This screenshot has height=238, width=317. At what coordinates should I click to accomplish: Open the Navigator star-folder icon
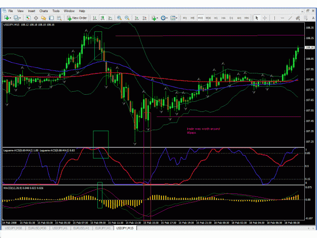tap(44, 18)
